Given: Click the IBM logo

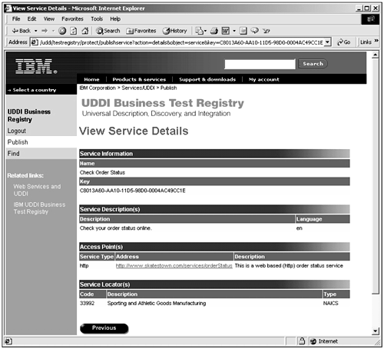Looking at the screenshot, I should click(x=36, y=67).
